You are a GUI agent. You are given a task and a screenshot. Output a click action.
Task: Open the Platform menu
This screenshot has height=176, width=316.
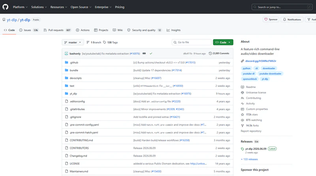click(20, 7)
